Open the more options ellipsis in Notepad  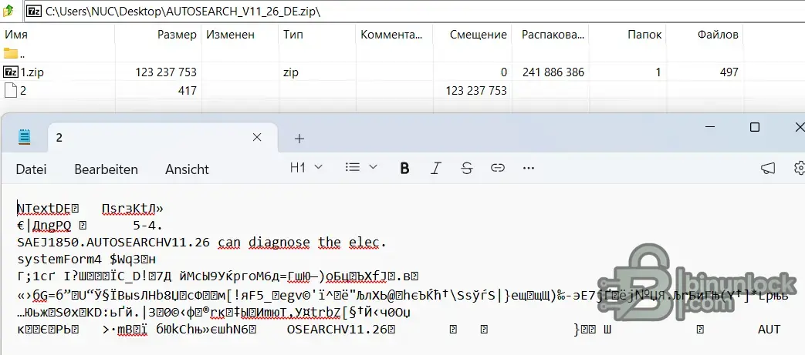pyautogui.click(x=528, y=168)
